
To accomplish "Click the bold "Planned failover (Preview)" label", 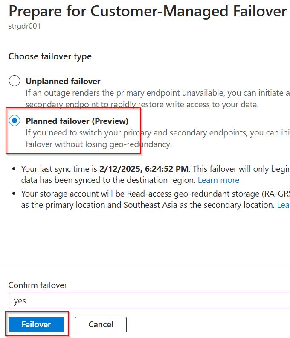I will (77, 121).
